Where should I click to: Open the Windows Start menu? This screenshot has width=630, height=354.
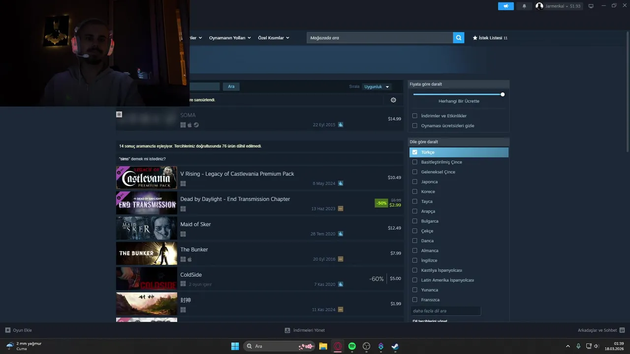coord(235,346)
